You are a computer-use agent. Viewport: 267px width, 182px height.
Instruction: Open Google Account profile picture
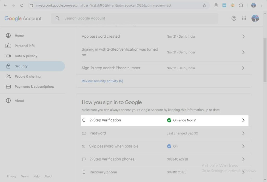pyautogui.click(x=255, y=18)
